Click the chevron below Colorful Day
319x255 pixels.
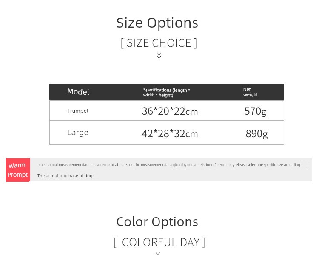coord(158,253)
